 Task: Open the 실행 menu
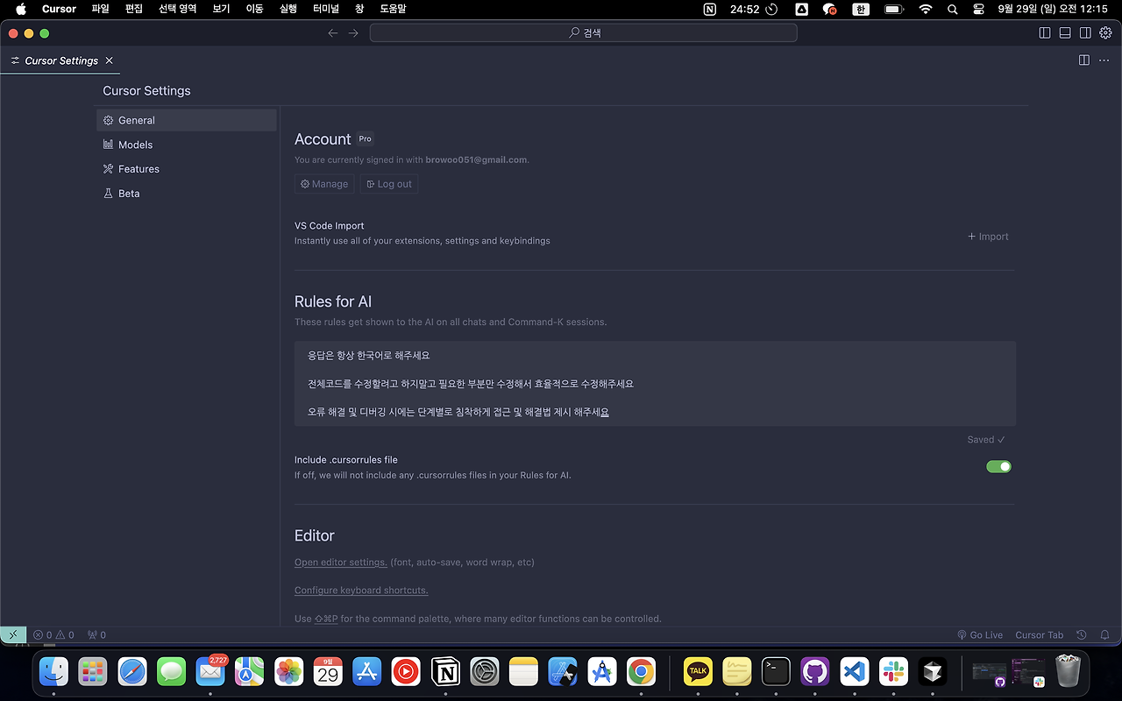point(288,9)
